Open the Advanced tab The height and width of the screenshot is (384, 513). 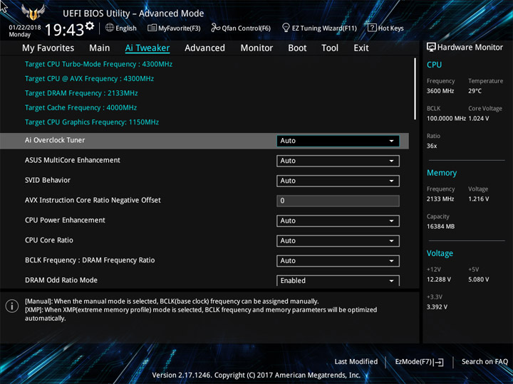tap(204, 48)
